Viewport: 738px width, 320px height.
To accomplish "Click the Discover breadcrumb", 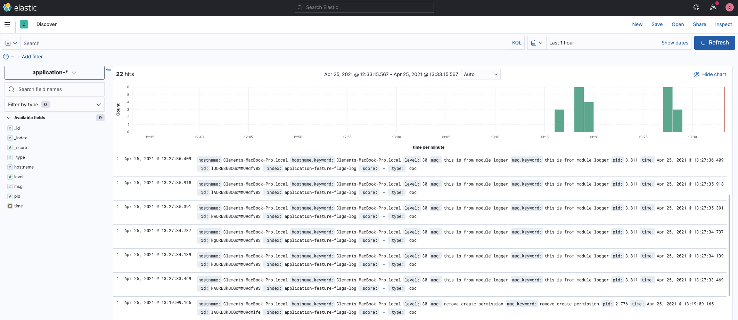I will (x=47, y=24).
